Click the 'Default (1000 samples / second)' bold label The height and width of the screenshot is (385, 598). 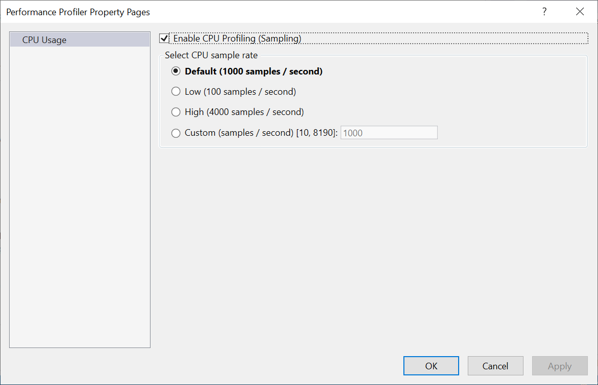click(253, 71)
